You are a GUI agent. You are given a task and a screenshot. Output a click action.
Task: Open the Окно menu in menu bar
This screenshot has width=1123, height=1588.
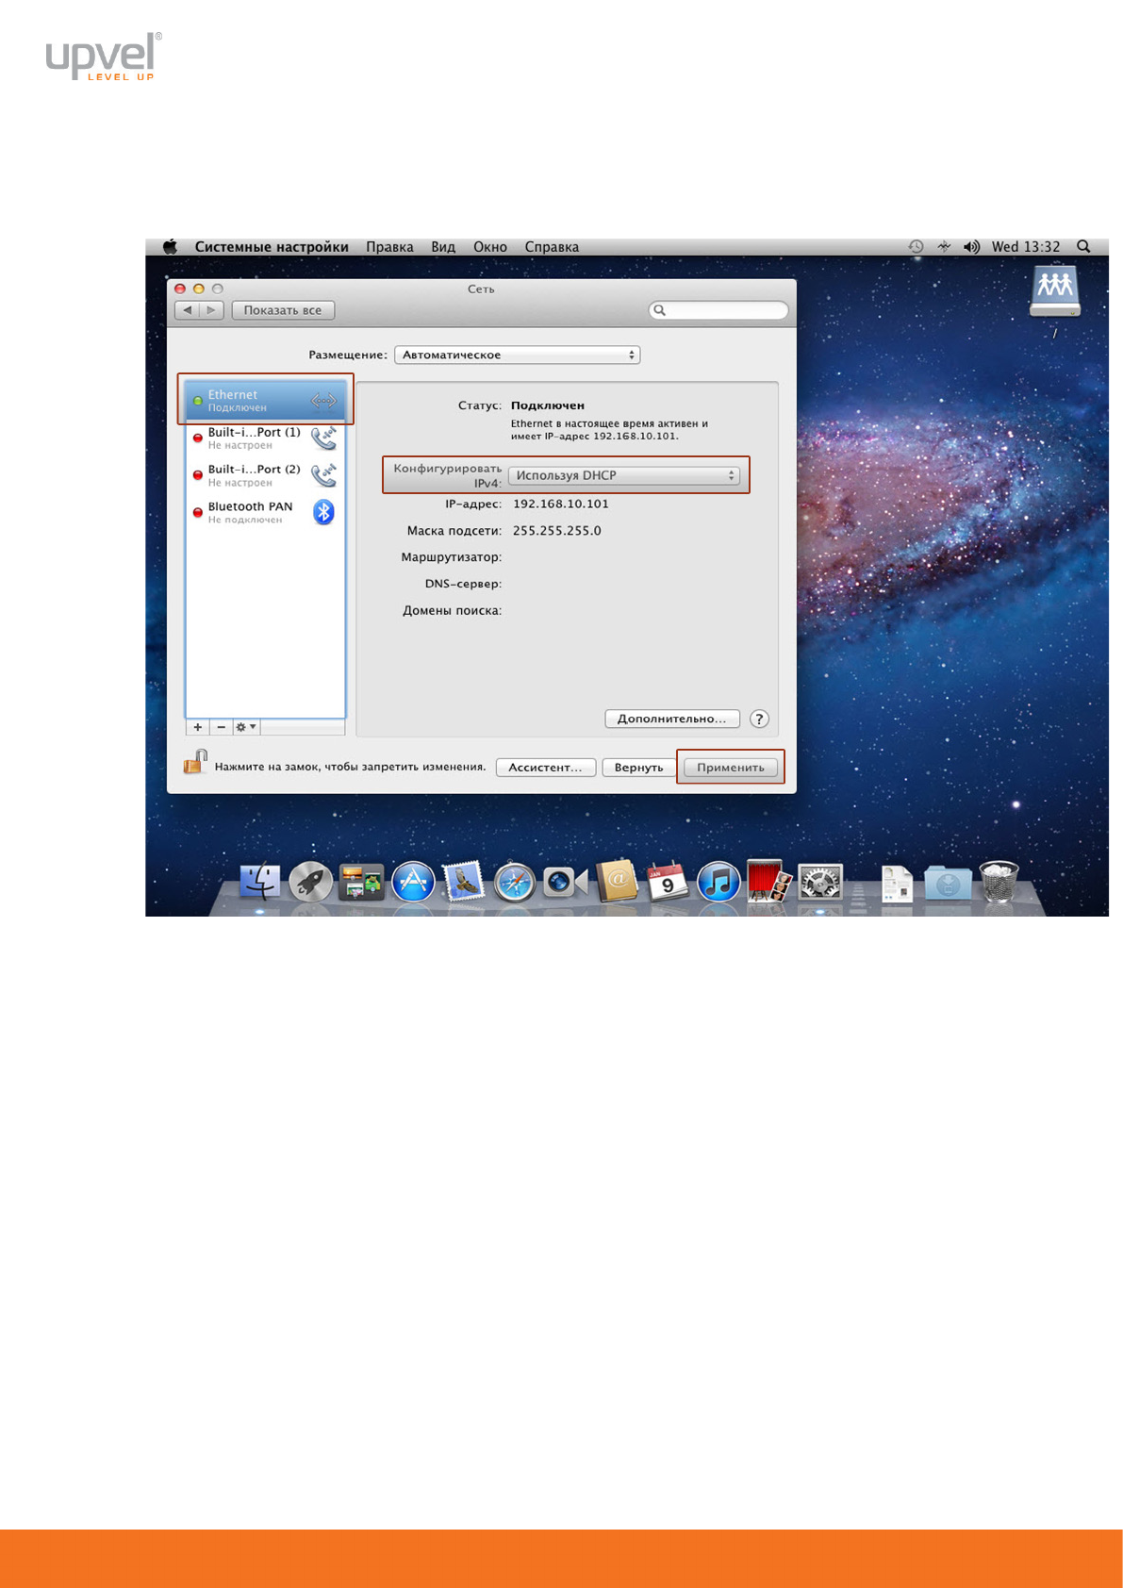coord(489,247)
